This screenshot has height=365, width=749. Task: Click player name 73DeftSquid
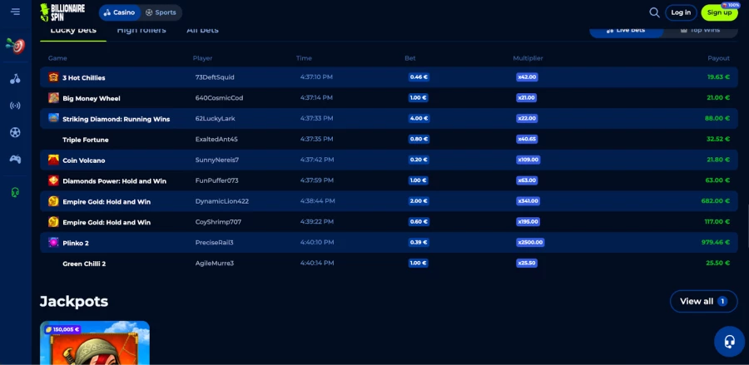215,77
